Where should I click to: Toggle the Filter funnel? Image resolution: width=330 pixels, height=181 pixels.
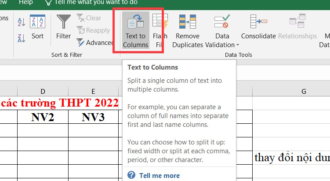point(64,27)
